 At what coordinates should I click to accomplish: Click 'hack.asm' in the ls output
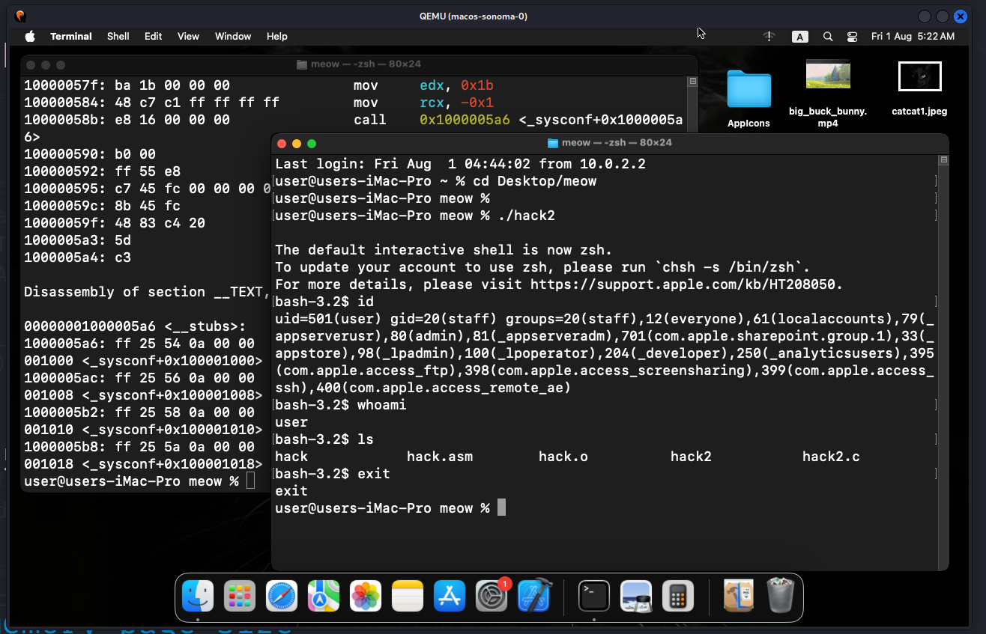tap(440, 457)
